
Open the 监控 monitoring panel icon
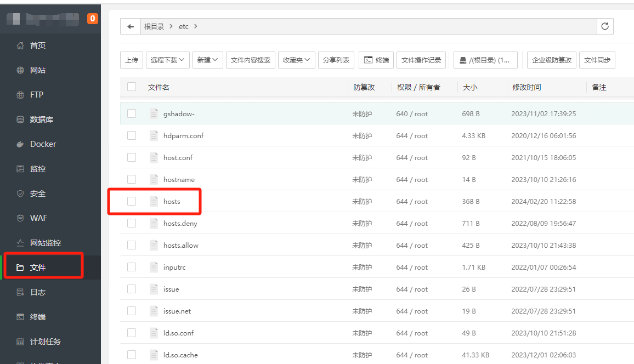click(x=20, y=168)
